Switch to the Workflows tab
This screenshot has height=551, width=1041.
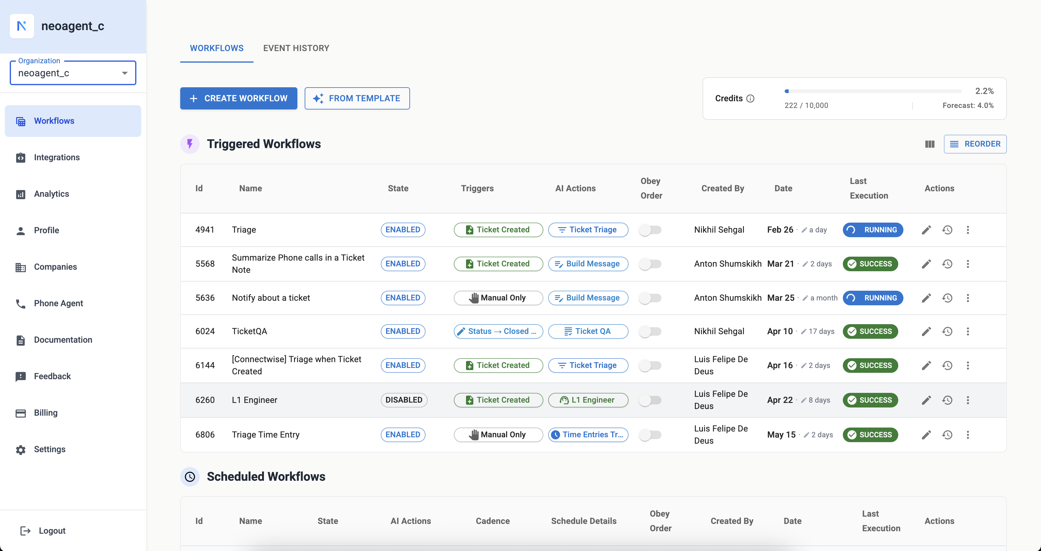pyautogui.click(x=217, y=48)
